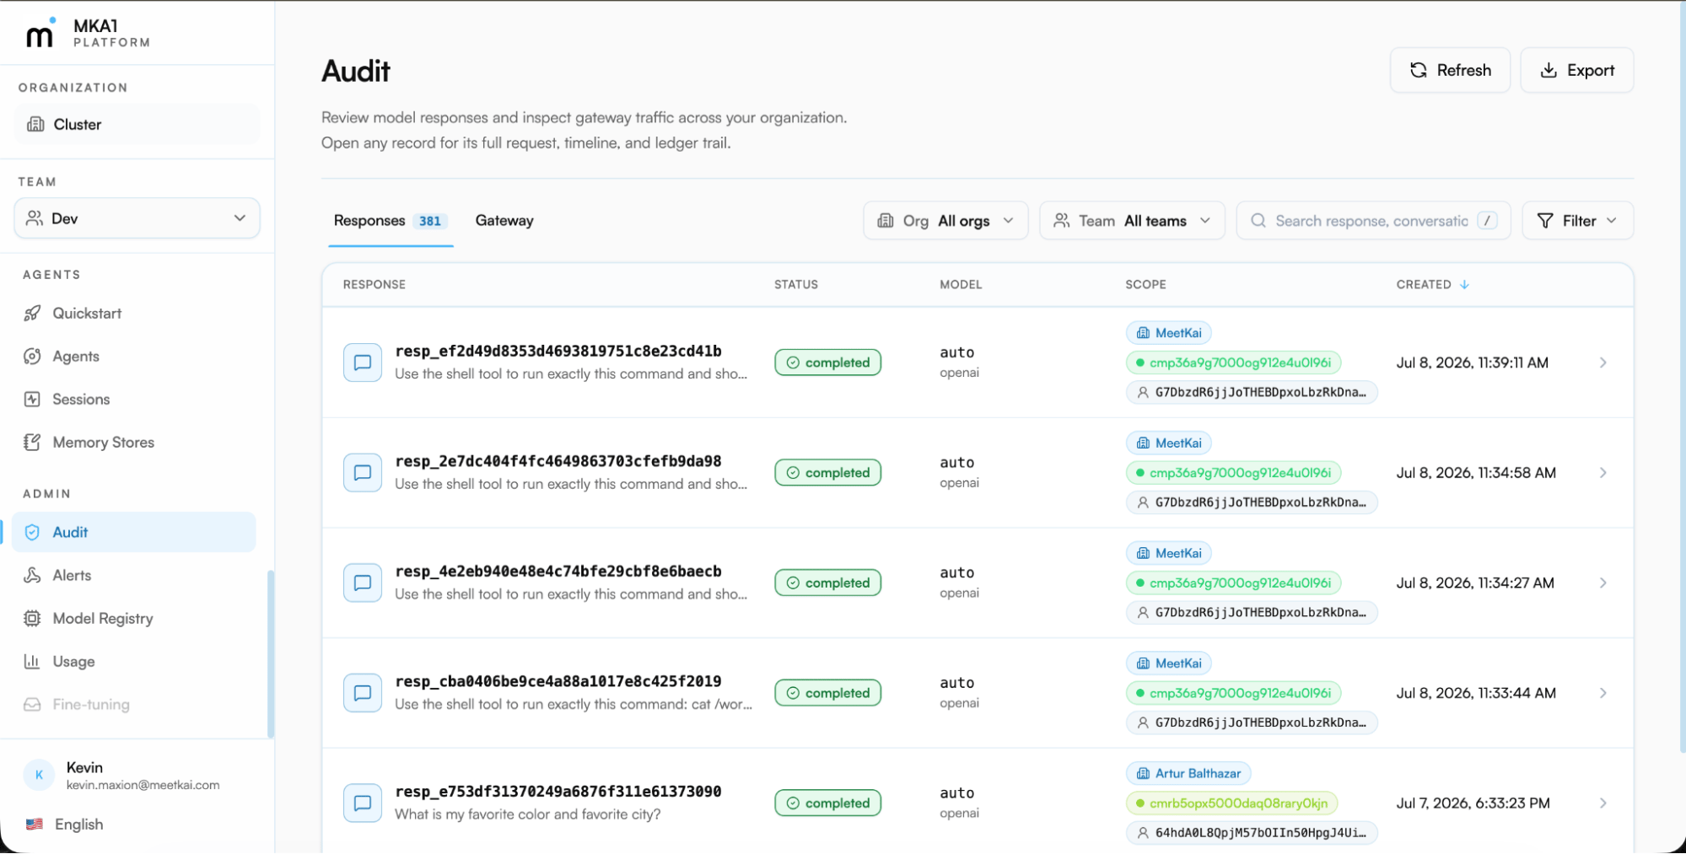Open the Filter dropdown
The image size is (1686, 854).
[1577, 221]
